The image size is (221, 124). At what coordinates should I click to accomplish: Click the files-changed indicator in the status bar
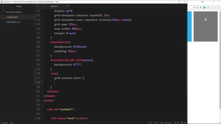tap(183, 123)
